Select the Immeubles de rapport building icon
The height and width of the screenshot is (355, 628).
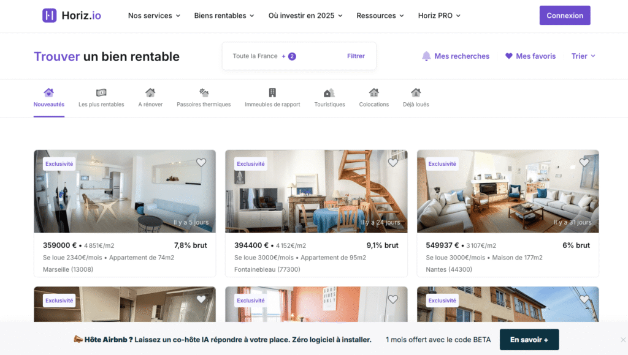pyautogui.click(x=272, y=92)
